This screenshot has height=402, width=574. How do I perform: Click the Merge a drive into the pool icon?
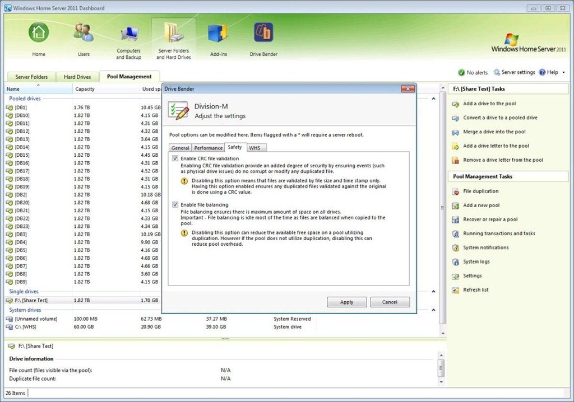(455, 133)
